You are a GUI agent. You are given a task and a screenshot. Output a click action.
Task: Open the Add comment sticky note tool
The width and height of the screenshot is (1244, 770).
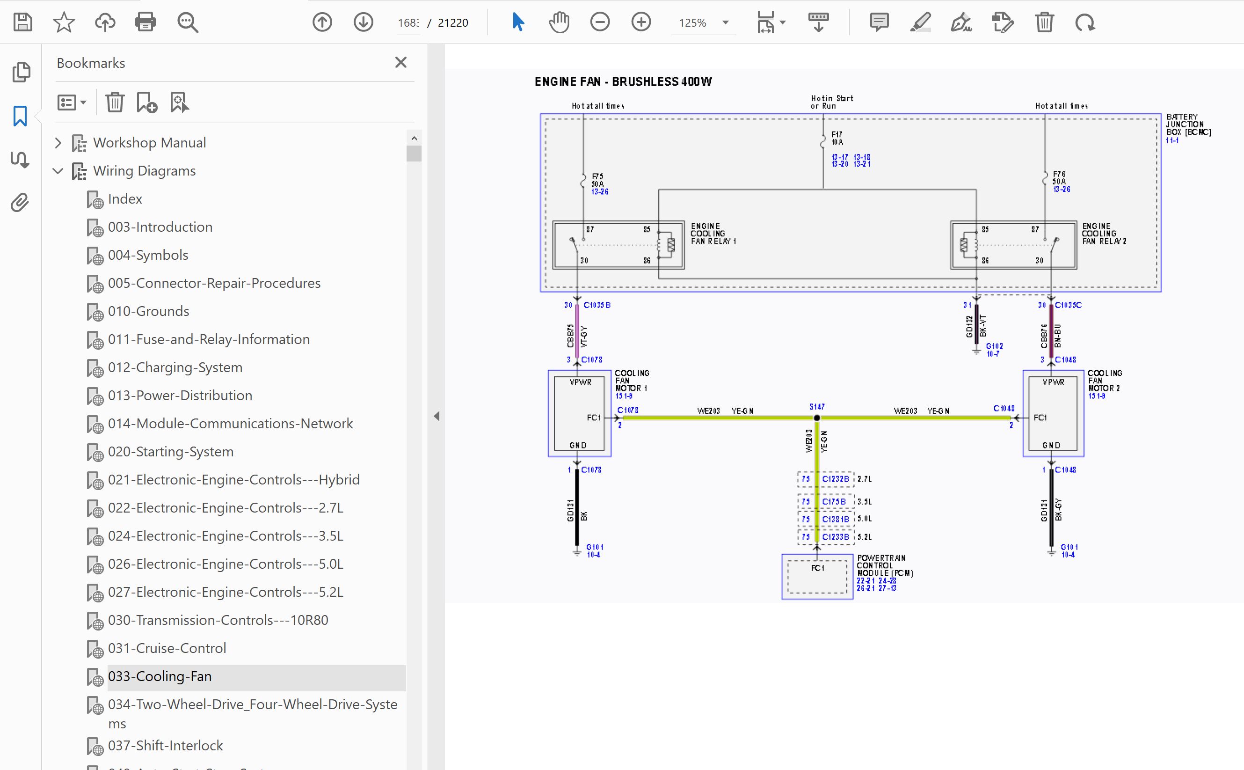[x=879, y=22]
